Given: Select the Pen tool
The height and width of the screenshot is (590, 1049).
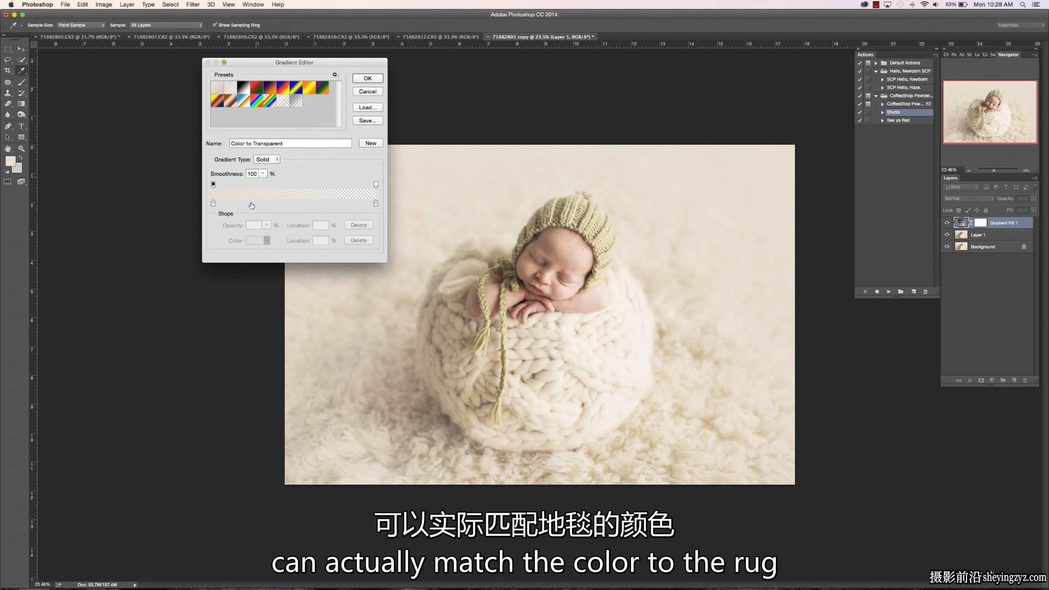Looking at the screenshot, I should (x=8, y=126).
